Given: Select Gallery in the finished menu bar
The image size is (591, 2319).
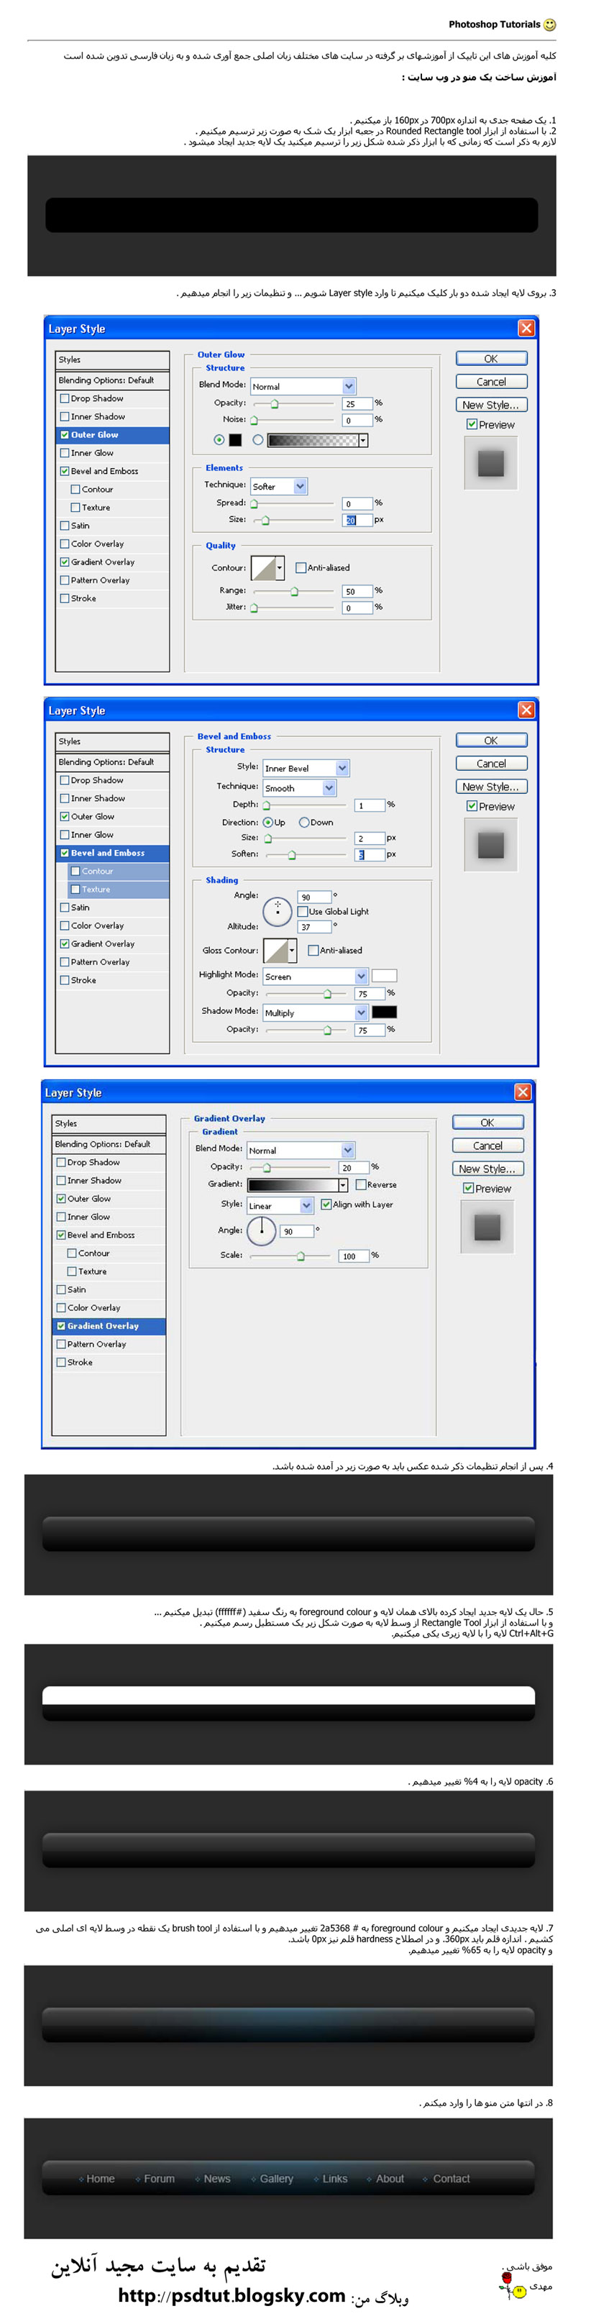Looking at the screenshot, I should click(x=276, y=2179).
